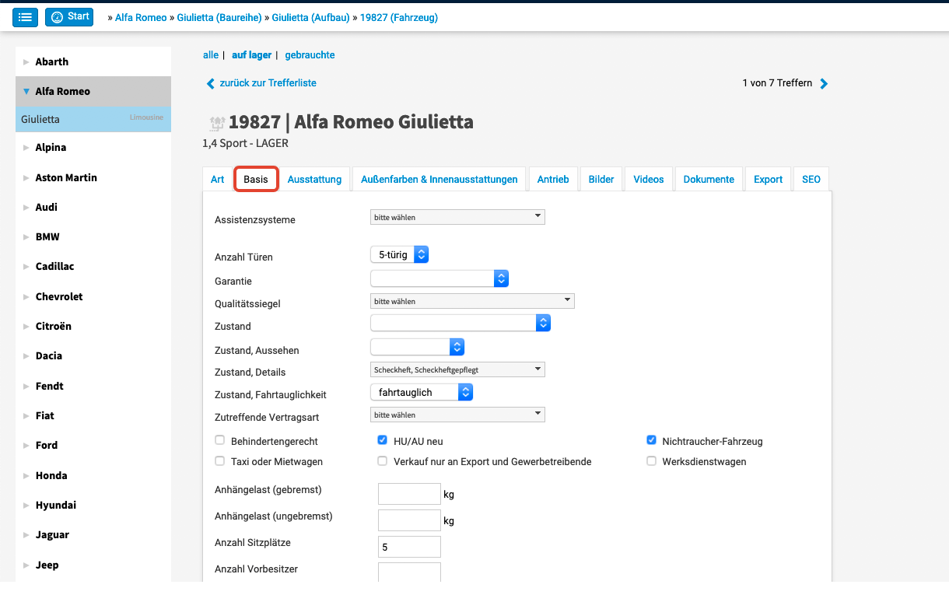949x609 pixels.
Task: Uncheck the HU/AU neu checkbox
Action: click(383, 440)
